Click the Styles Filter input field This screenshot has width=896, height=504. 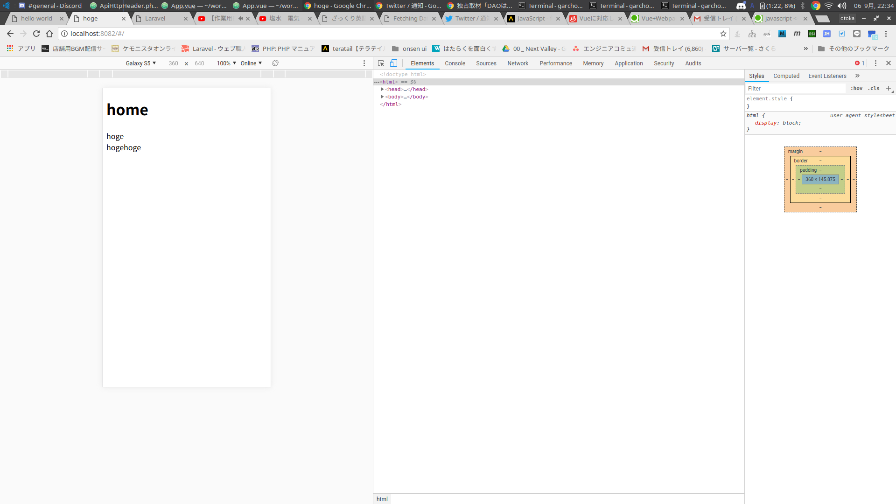coord(795,88)
